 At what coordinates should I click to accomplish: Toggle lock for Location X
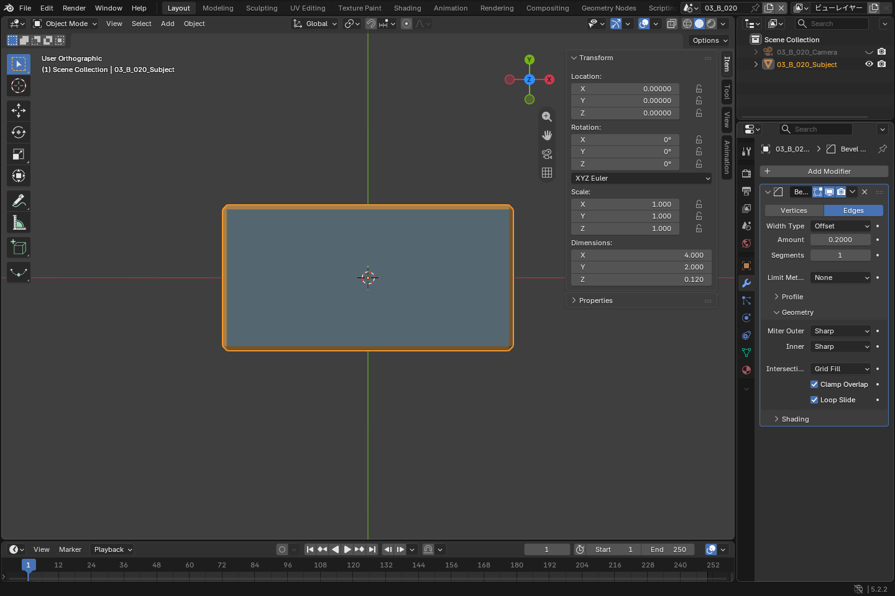(x=699, y=89)
